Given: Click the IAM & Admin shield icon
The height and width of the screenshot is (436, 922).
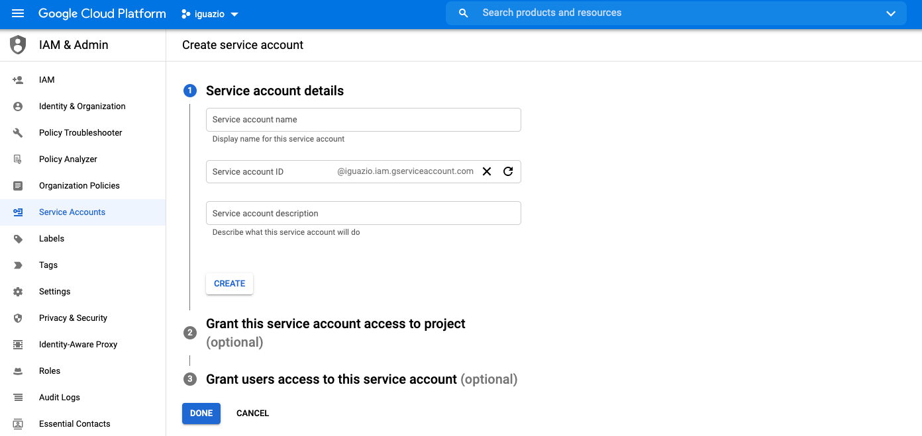Looking at the screenshot, I should pyautogui.click(x=18, y=45).
